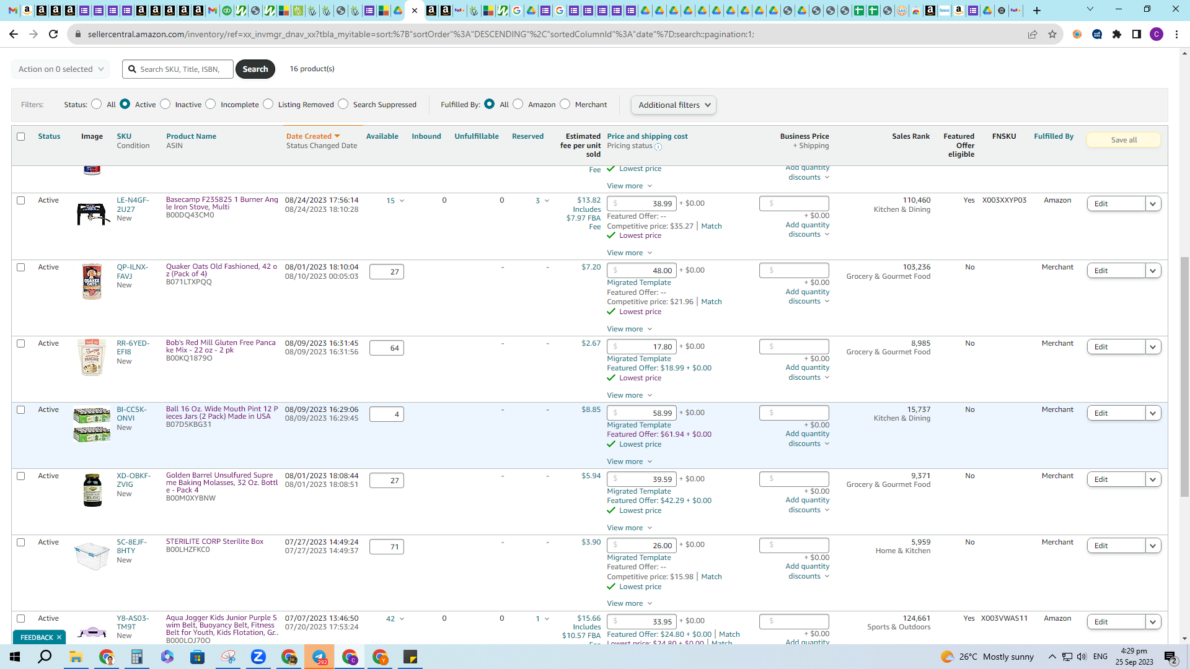Viewport: 1190px width, 669px height.
Task: Open the Chrome three-dot menu
Action: [x=1176, y=34]
